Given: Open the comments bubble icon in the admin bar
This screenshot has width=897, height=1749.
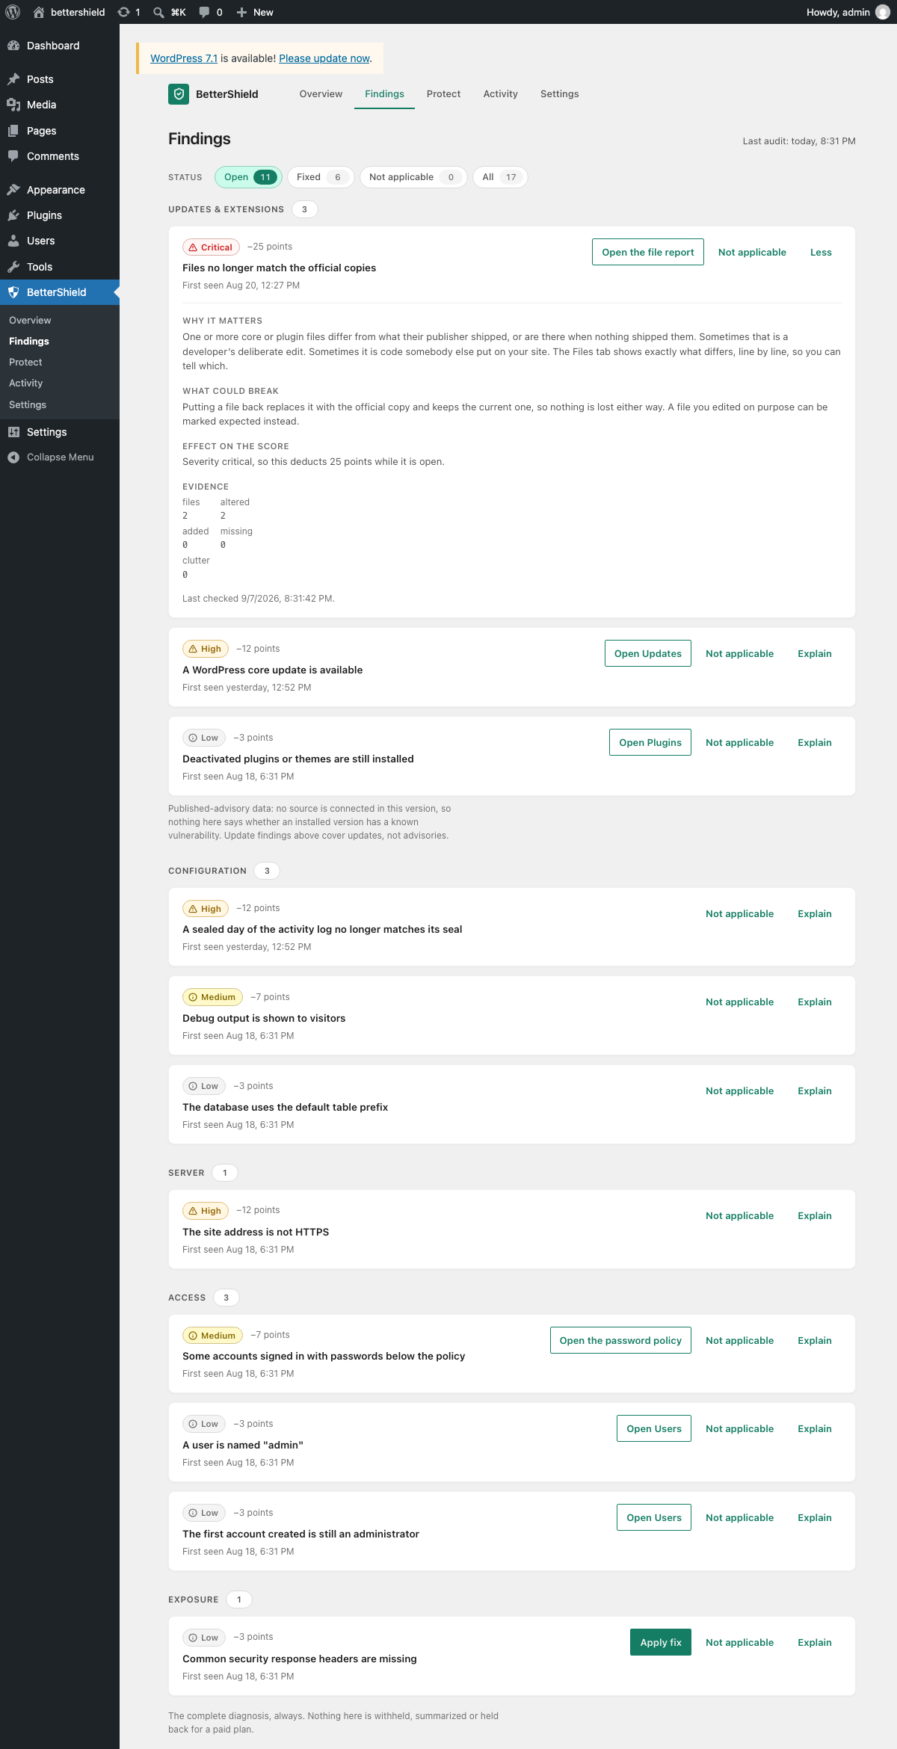Looking at the screenshot, I should click(x=204, y=12).
